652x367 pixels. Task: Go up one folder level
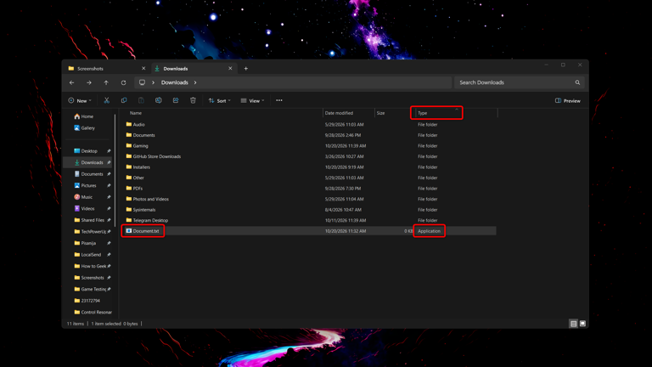coord(106,82)
